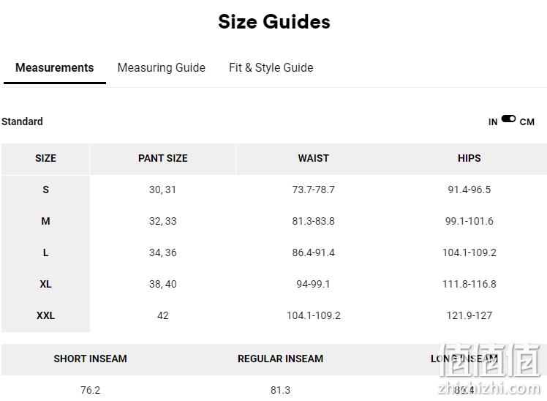Click the HIPS column header
The height and width of the screenshot is (401, 547).
point(469,159)
